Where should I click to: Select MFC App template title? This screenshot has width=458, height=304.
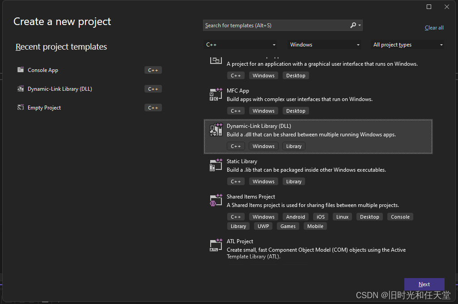[238, 91]
